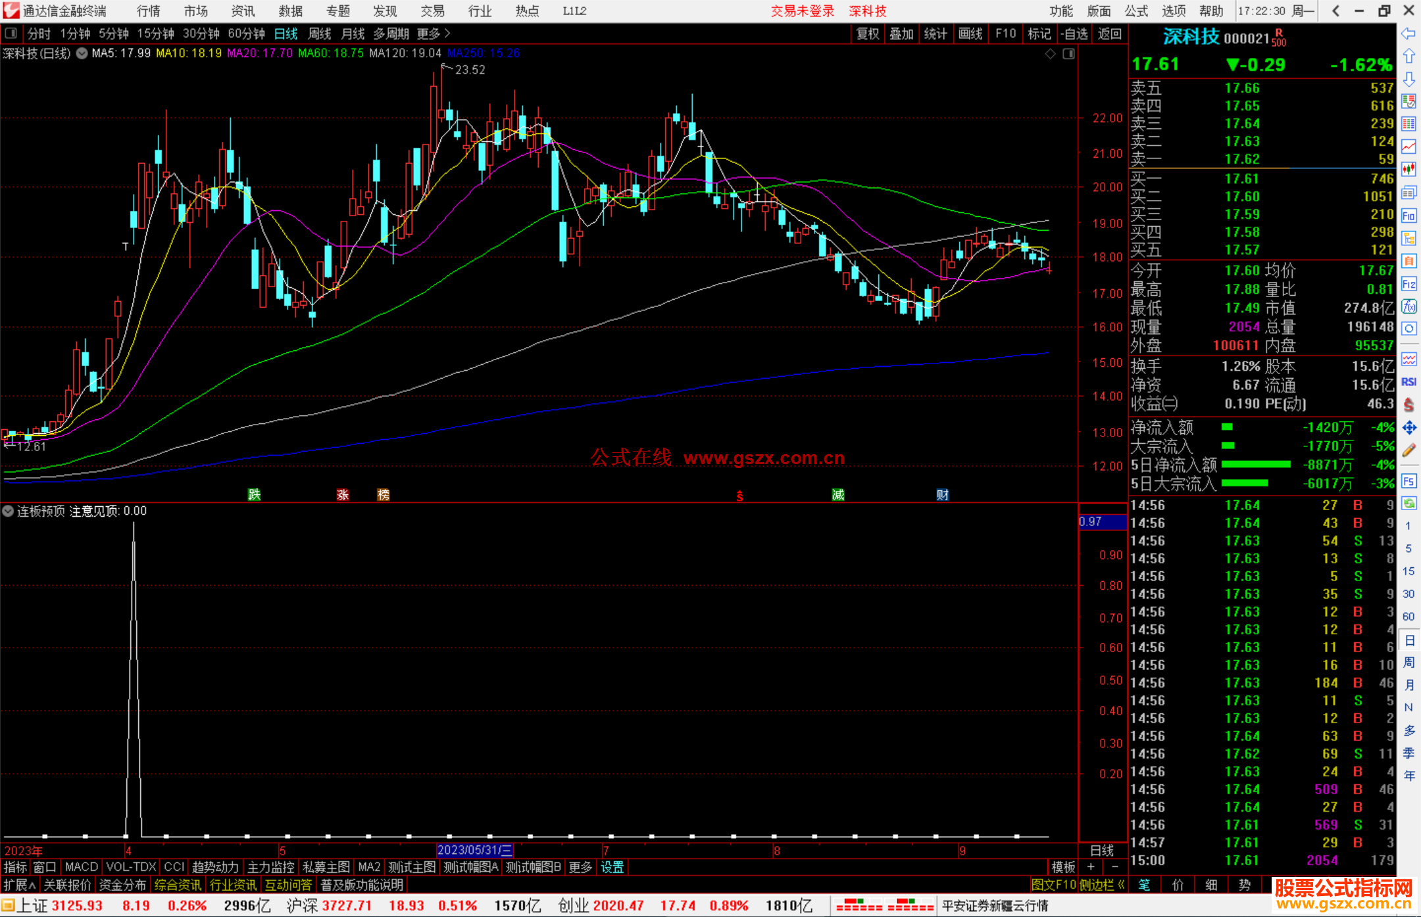Click the back arrow sidebar icon
1421x917 pixels.
tap(1409, 34)
